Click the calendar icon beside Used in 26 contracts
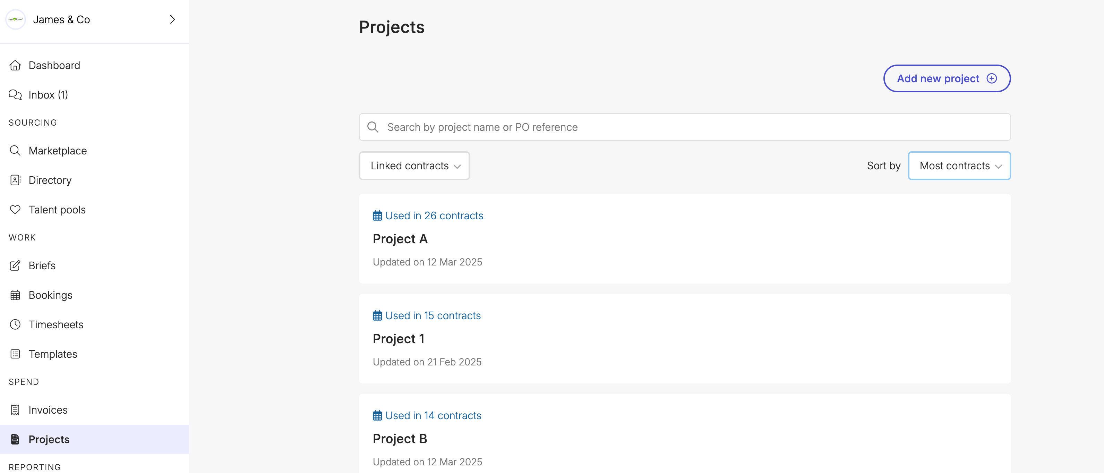Viewport: 1104px width, 473px height. click(377, 216)
